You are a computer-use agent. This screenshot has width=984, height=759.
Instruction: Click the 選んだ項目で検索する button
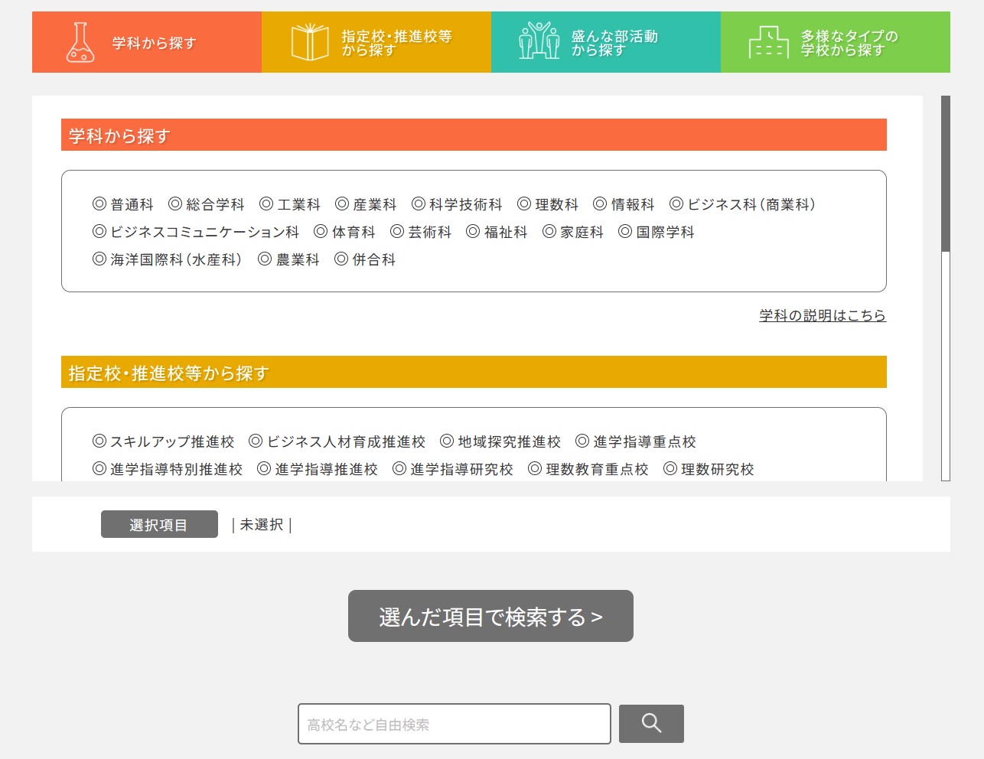click(490, 616)
